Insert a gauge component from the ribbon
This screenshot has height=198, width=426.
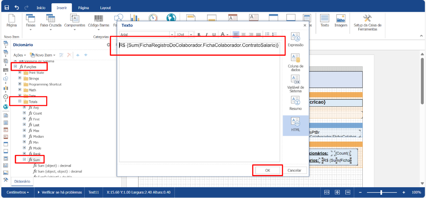153,18
